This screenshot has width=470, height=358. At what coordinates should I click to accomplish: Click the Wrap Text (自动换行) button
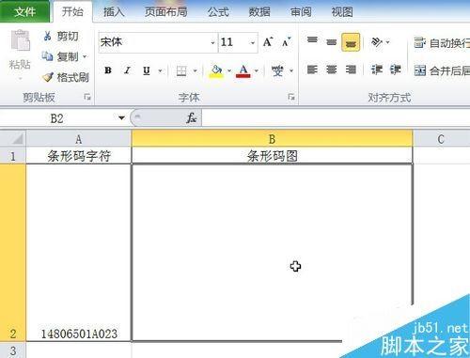(442, 43)
